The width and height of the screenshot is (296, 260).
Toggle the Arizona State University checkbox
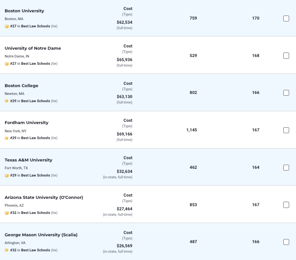tap(286, 205)
